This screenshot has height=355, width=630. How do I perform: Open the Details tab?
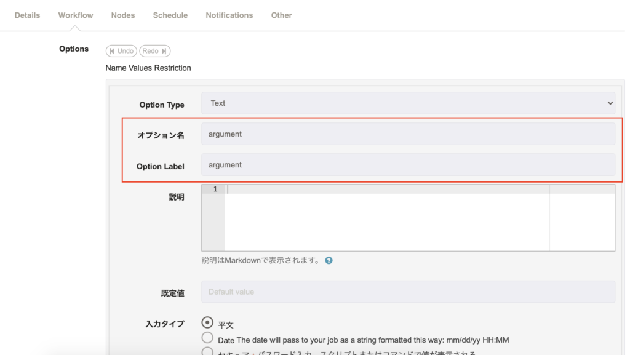(x=27, y=15)
